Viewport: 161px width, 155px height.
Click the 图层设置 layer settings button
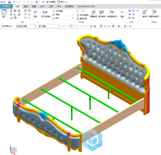tap(82, 19)
